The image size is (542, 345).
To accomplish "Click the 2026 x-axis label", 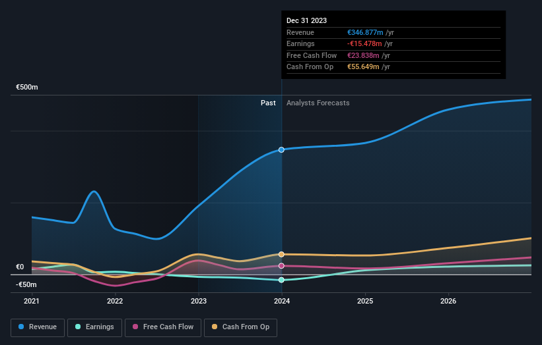I will coord(448,301).
